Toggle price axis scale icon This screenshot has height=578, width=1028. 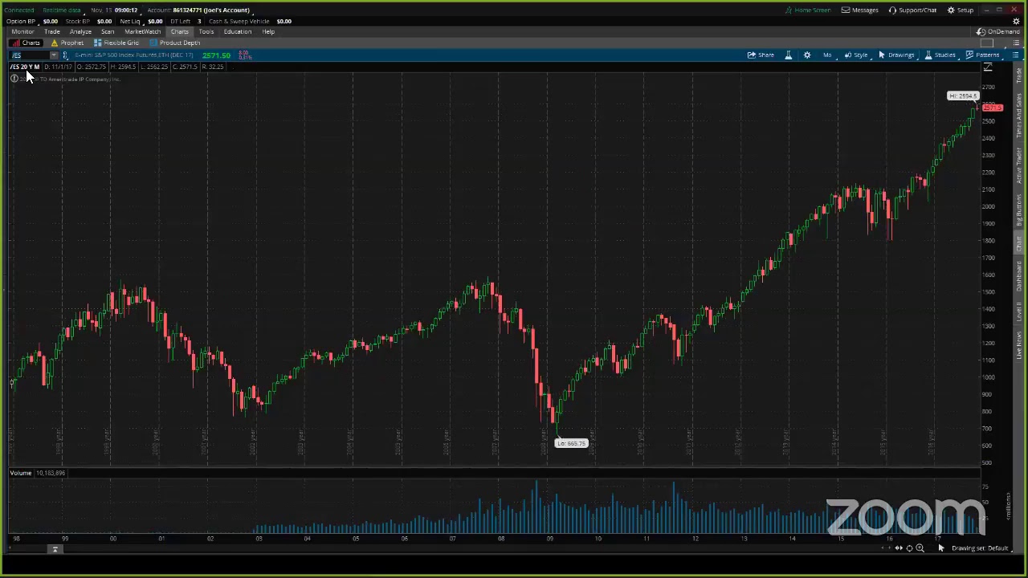point(988,67)
